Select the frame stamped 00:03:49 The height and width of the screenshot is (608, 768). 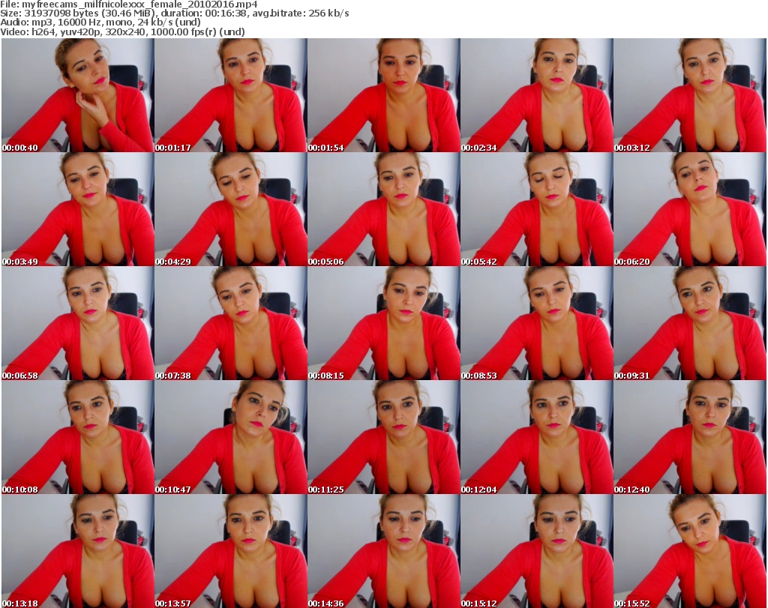77,209
